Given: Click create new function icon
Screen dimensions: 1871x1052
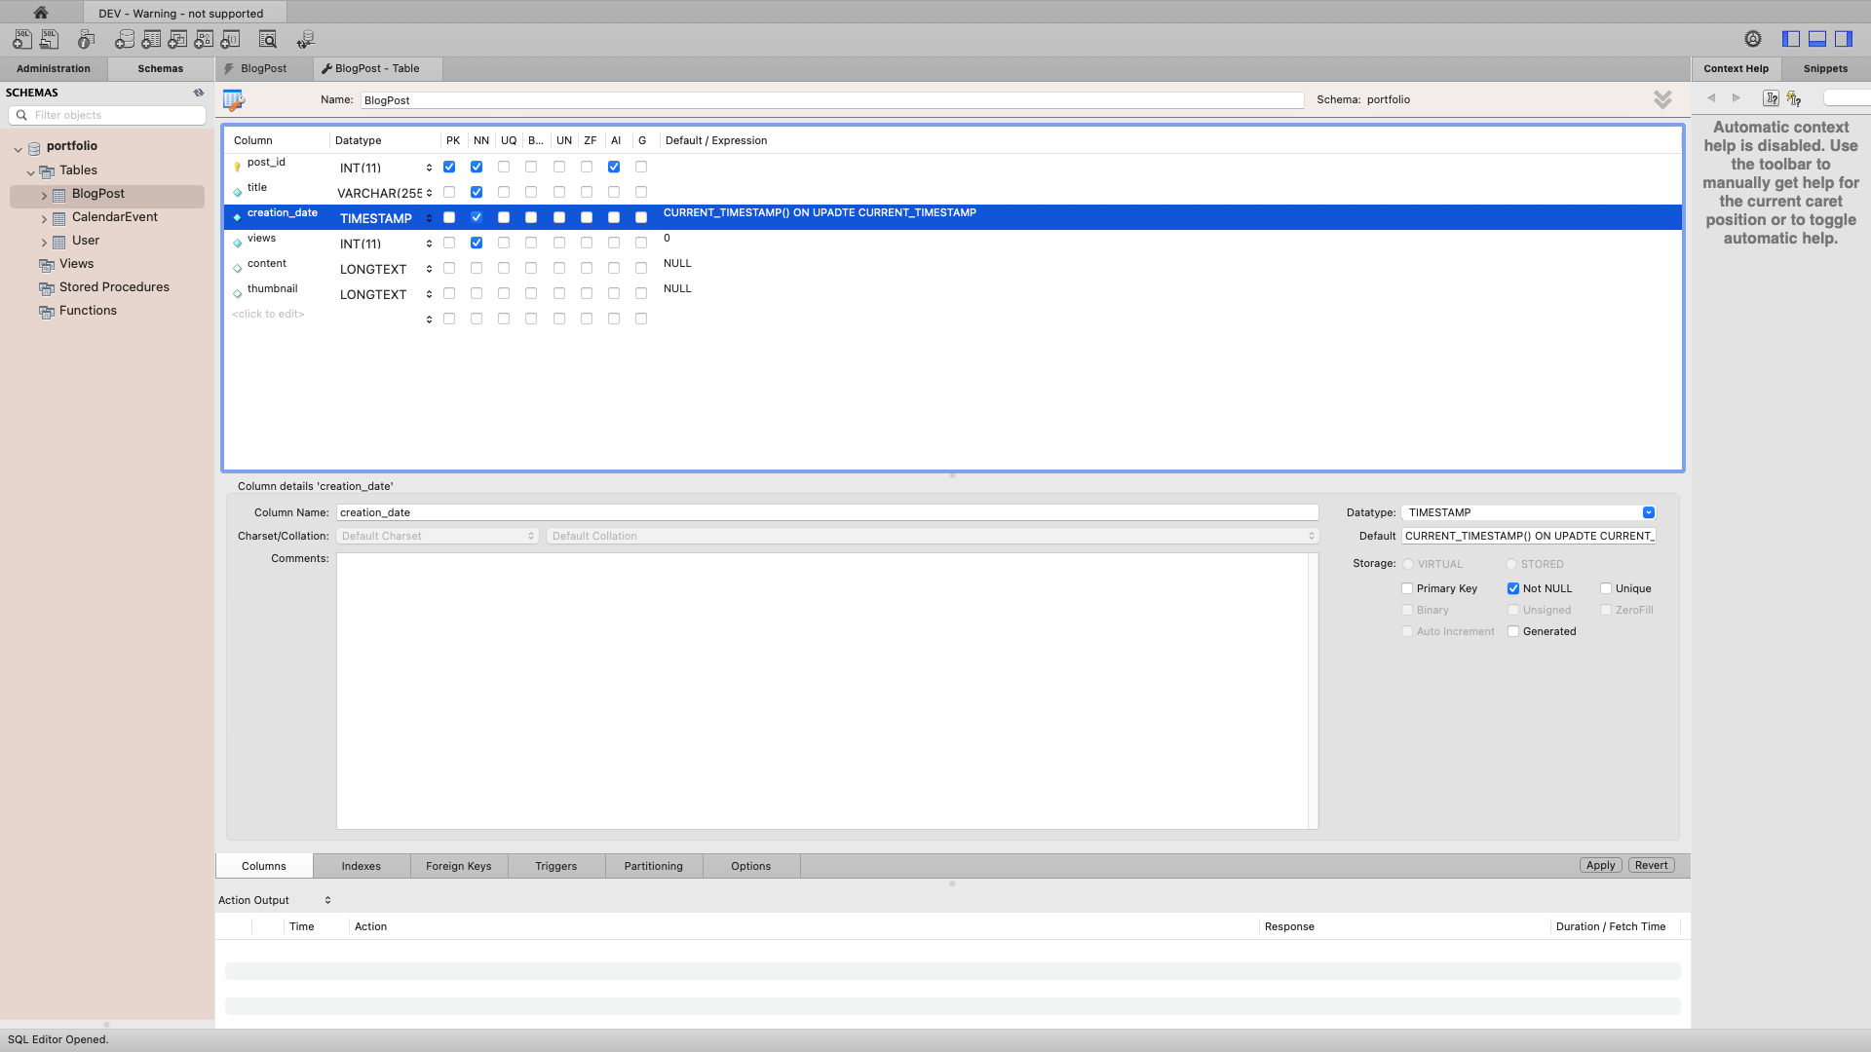Looking at the screenshot, I should [230, 39].
